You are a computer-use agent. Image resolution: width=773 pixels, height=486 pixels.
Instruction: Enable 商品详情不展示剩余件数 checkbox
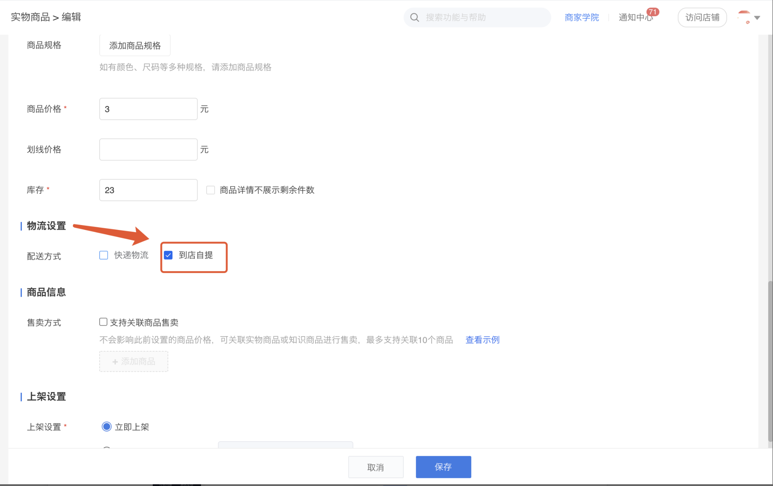pos(210,190)
